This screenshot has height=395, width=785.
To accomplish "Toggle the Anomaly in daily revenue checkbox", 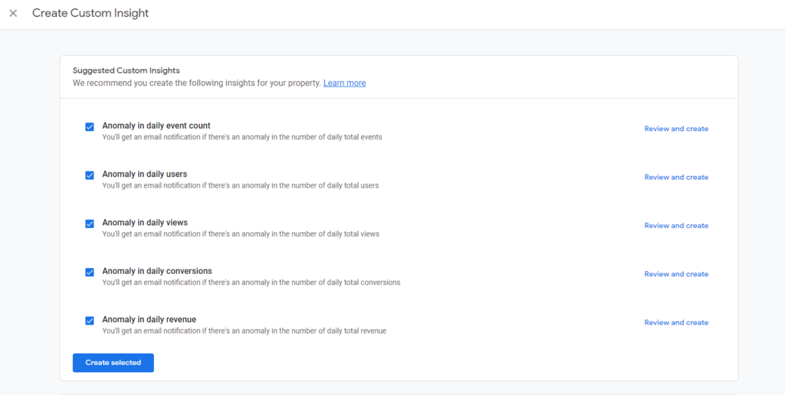I will [x=90, y=321].
